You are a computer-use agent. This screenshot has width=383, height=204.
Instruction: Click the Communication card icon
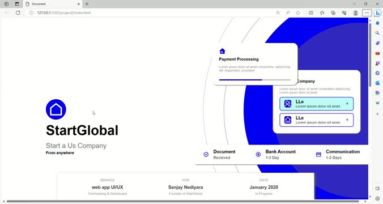pyautogui.click(x=318, y=154)
